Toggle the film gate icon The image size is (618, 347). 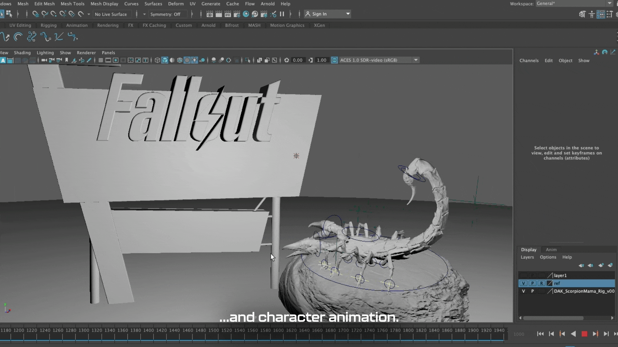point(108,60)
